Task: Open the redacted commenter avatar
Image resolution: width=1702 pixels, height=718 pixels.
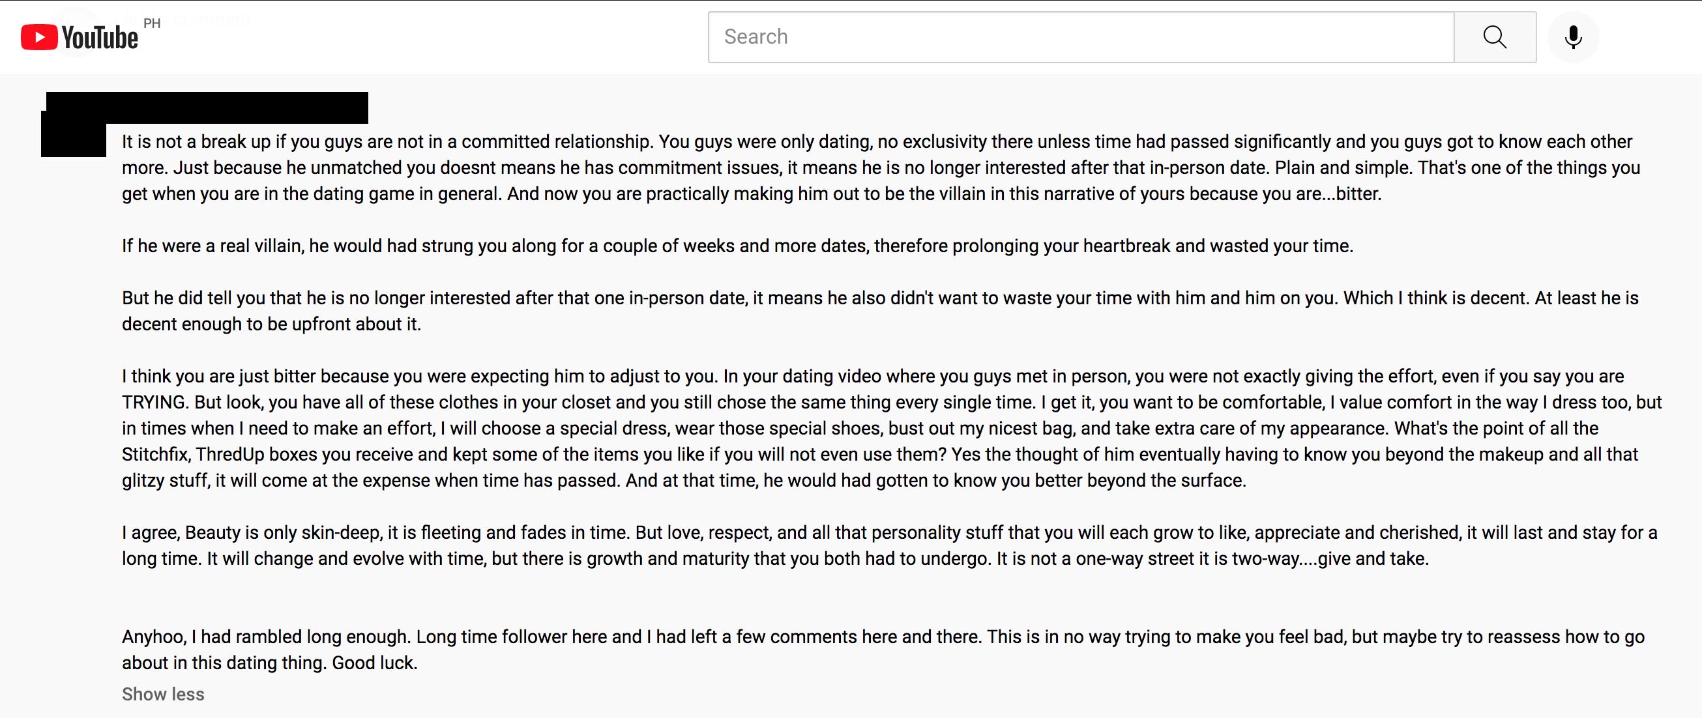Action: coord(74,134)
